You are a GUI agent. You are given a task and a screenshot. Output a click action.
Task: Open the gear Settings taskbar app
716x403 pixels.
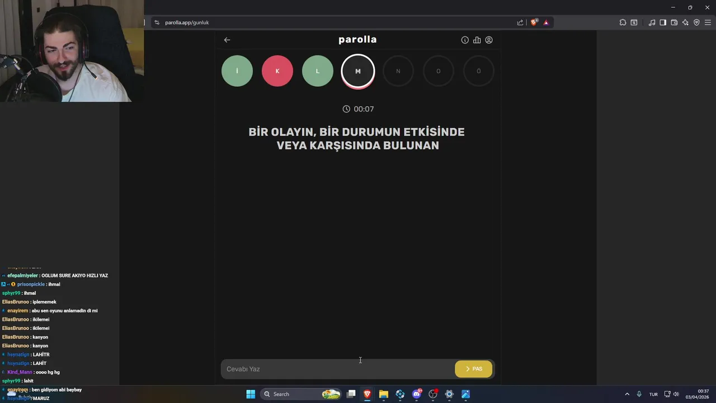(449, 394)
